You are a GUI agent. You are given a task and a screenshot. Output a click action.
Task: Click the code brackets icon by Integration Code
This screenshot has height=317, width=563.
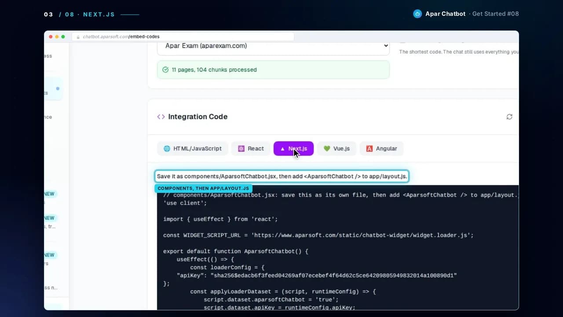click(x=161, y=117)
